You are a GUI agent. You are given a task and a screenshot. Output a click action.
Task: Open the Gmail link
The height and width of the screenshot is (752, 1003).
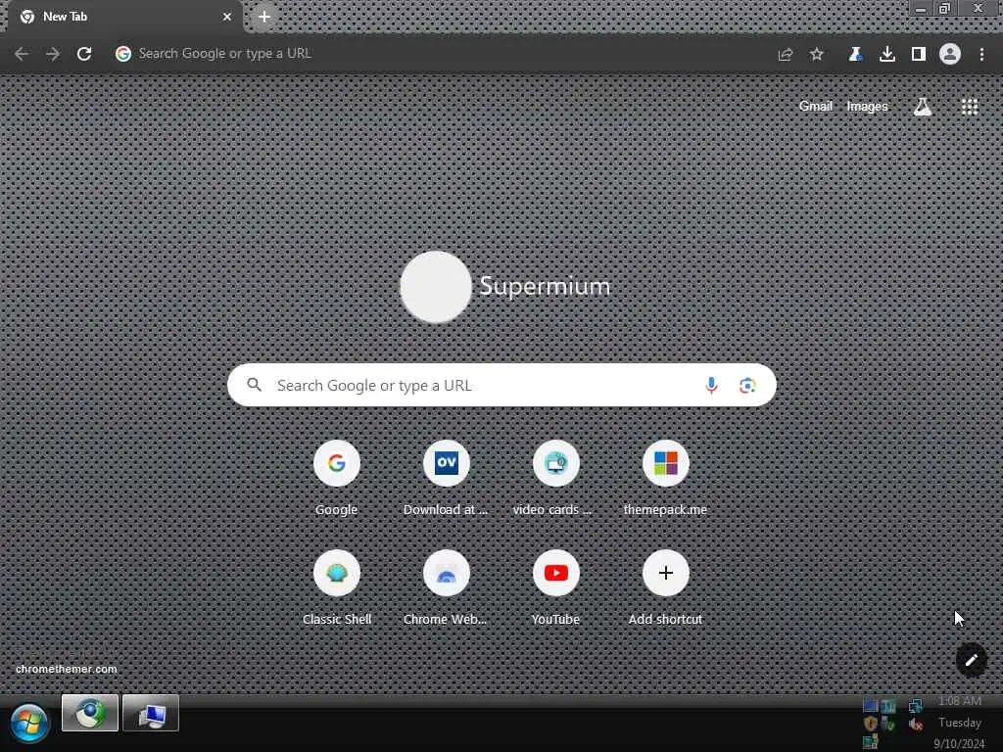coord(816,107)
